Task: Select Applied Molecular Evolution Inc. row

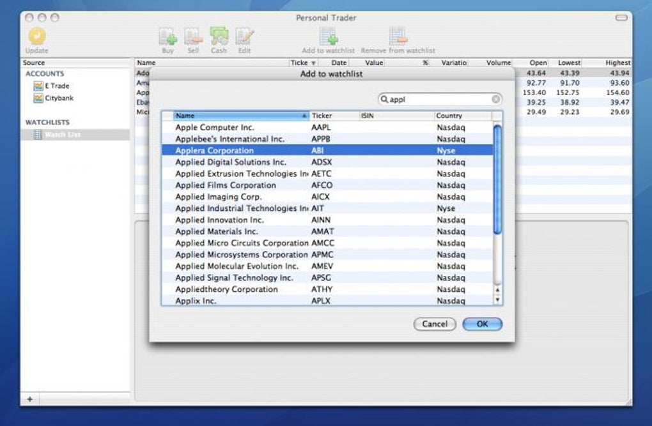Action: 327,266
